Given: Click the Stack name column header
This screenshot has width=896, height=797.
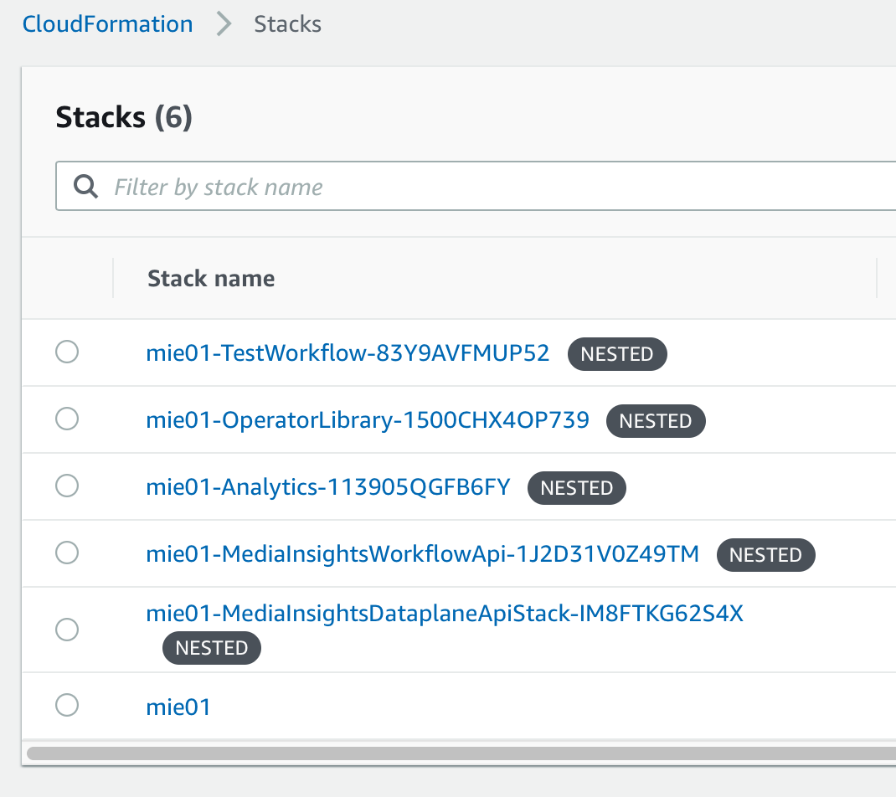Looking at the screenshot, I should pyautogui.click(x=211, y=278).
